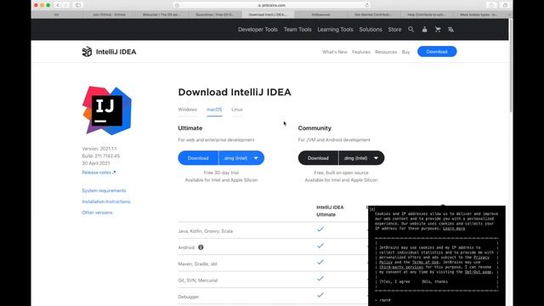
Task: Click Learn more in cookie notice
Action: (x=454, y=229)
